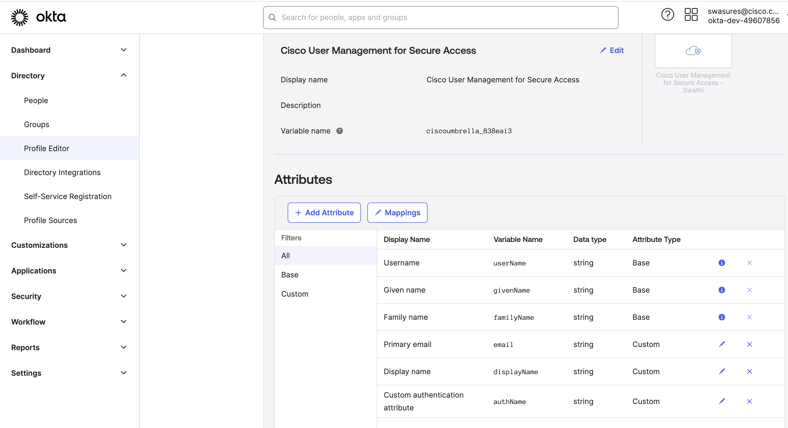
Task: Click the Cisco Secure Access app logo thumbnail
Action: click(x=693, y=51)
